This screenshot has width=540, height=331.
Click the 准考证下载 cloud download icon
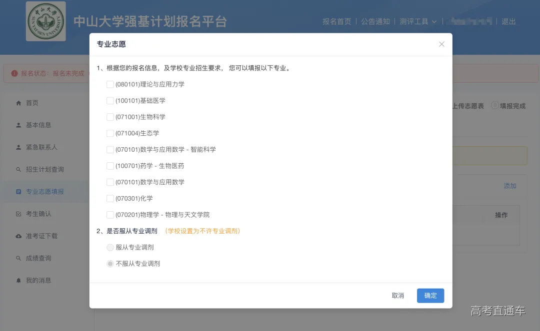point(19,236)
